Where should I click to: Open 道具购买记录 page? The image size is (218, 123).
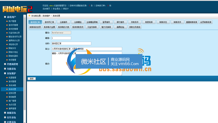coord(14,40)
